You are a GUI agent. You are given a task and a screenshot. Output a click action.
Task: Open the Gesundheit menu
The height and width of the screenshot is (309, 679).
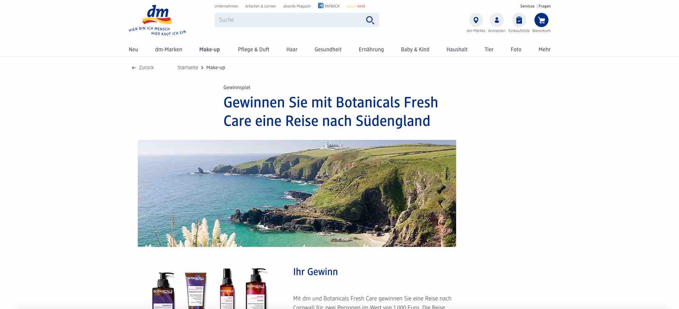click(328, 50)
